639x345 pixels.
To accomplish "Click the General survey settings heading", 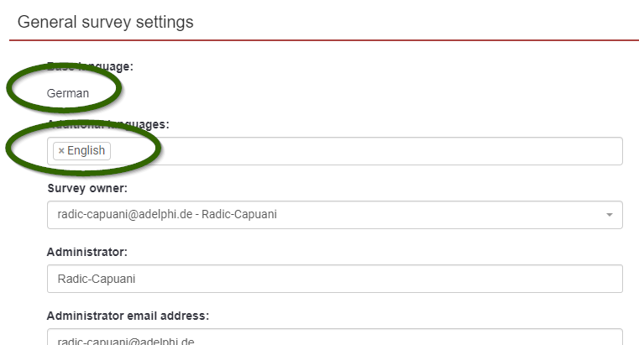I will pyautogui.click(x=105, y=22).
